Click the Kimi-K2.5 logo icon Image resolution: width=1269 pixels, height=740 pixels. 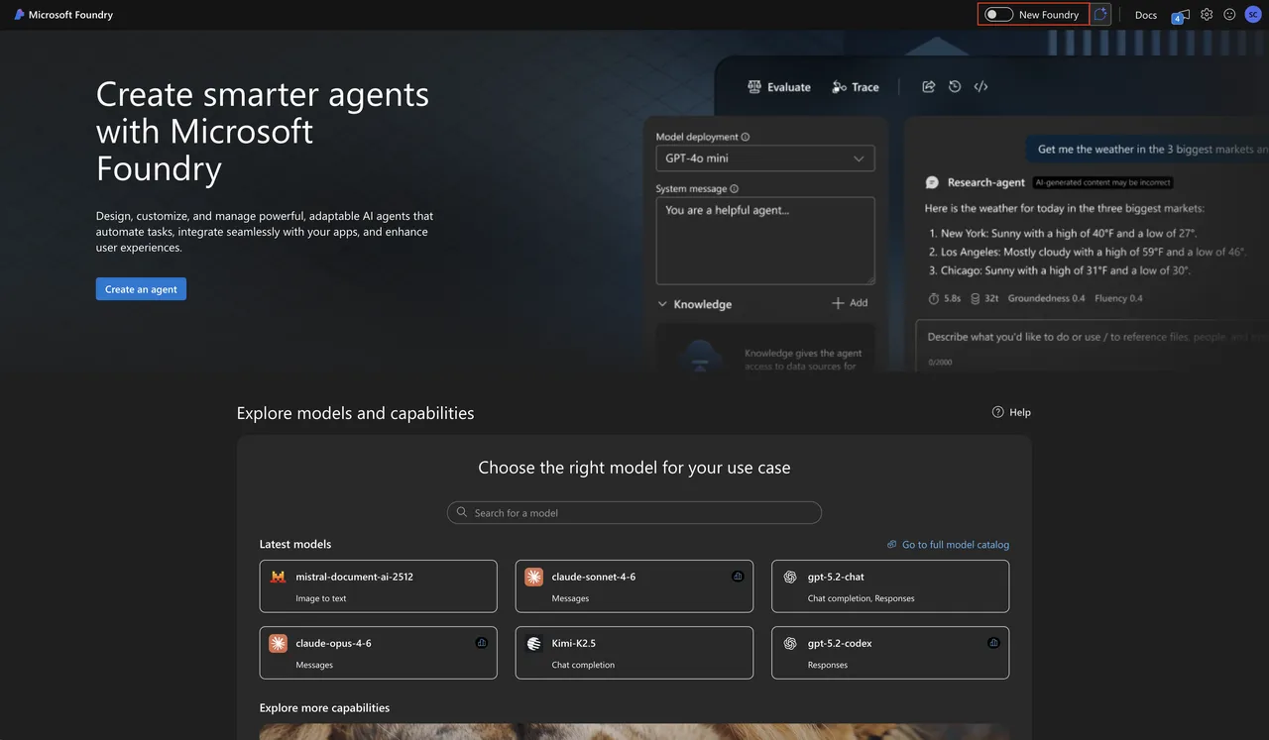533,643
